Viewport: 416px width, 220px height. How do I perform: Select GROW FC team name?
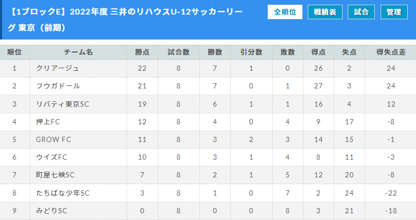tap(54, 139)
